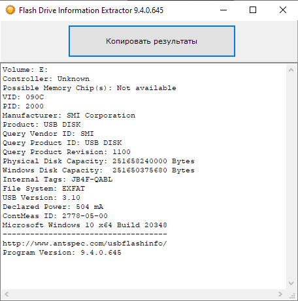Image resolution: width=298 pixels, height=301 pixels.
Task: Click 'Possible Memory Chip(s): Not available' line
Action: tap(90, 88)
